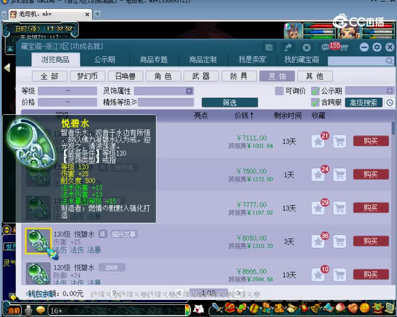This screenshot has width=397, height=317.
Task: Buy the ¥7111.00 item
Action: (x=371, y=141)
